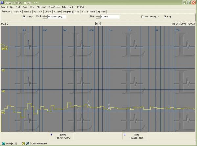Click the Start frequency stepper control
Screen dimensions: 197x146
pyautogui.click(x=45, y=16)
